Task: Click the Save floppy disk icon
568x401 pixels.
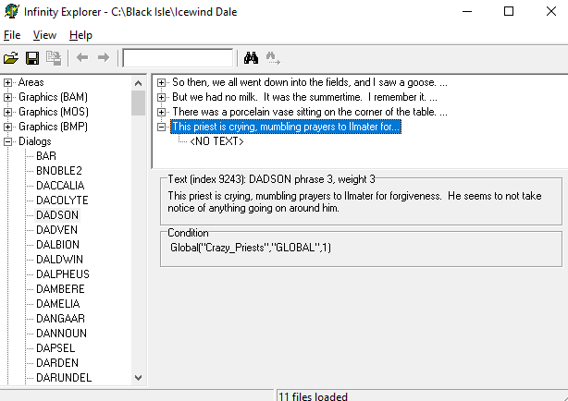Action: [32, 58]
